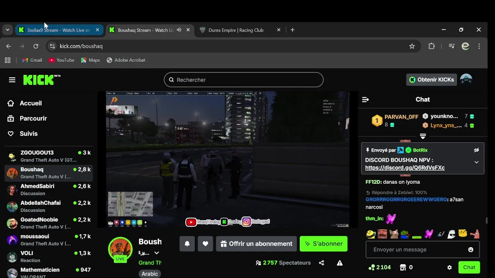Viewport: 495px width, 278px height.
Task: Open VOLI channel
Action: tap(49, 256)
